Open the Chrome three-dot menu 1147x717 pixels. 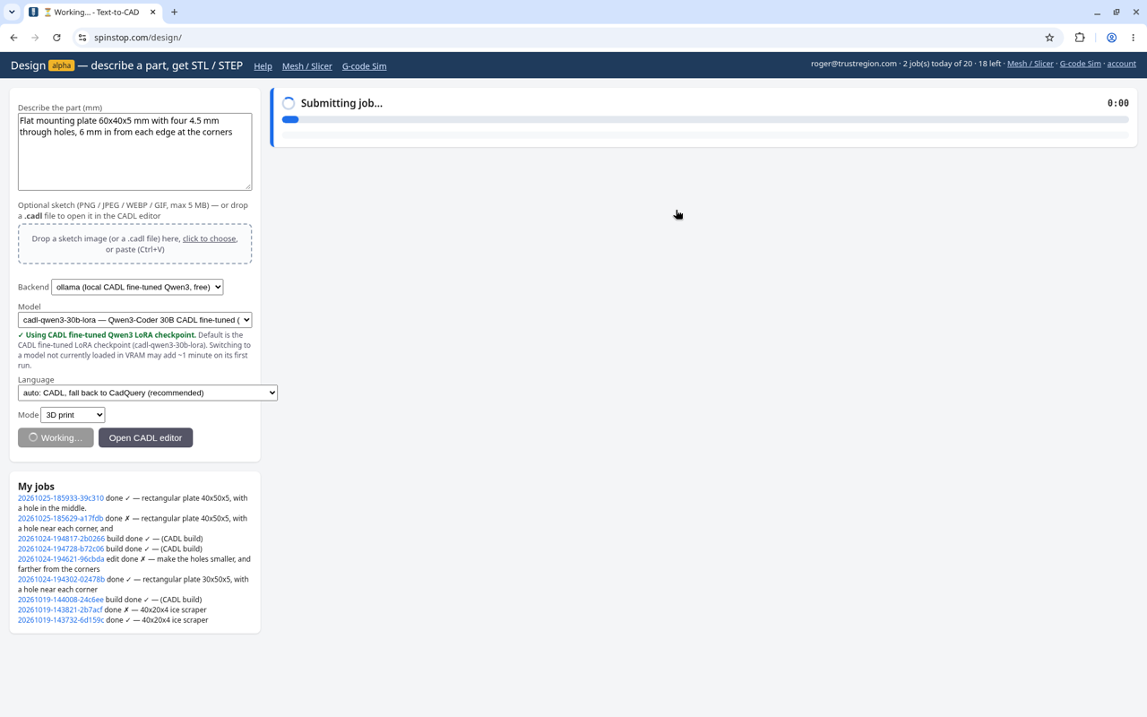click(1134, 38)
